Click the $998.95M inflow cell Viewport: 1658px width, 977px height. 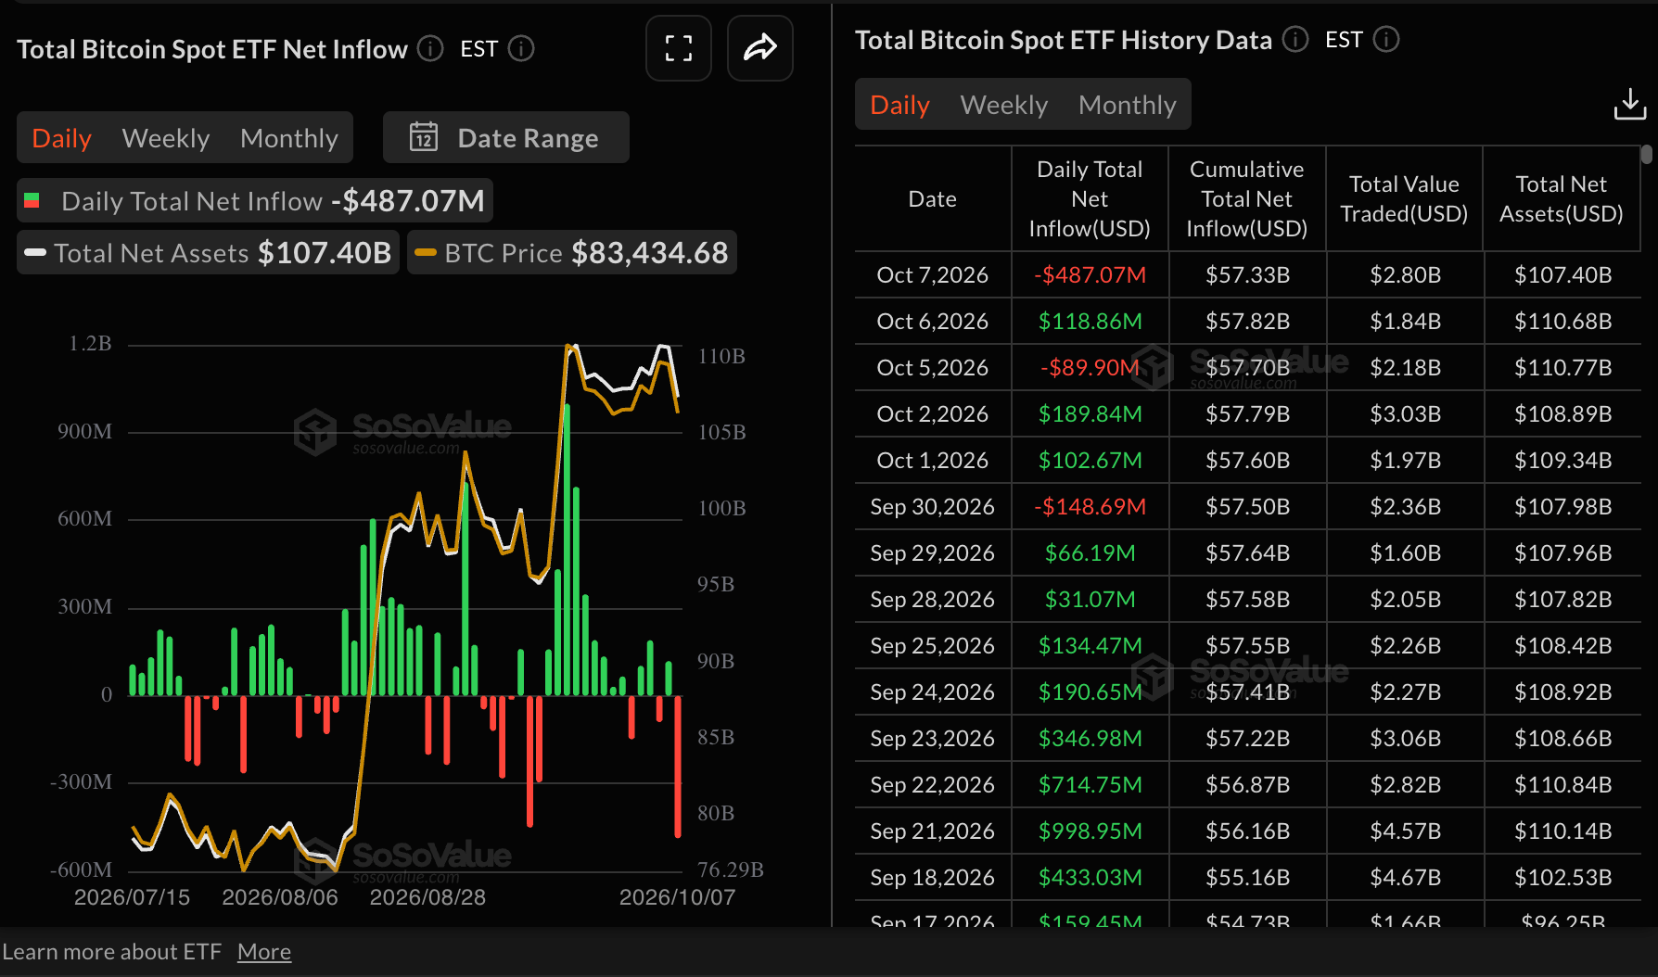(x=1090, y=831)
